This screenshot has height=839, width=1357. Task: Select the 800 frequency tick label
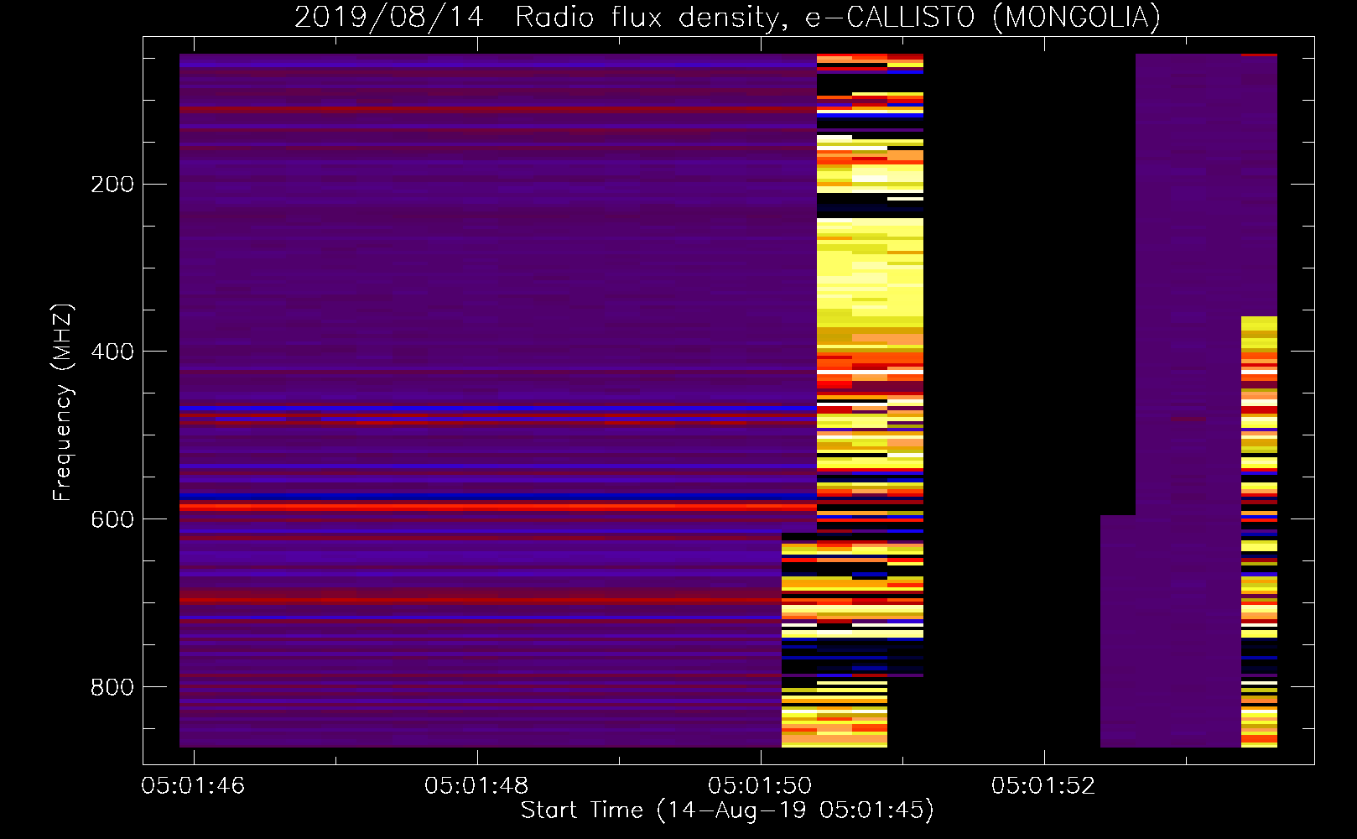[x=112, y=687]
